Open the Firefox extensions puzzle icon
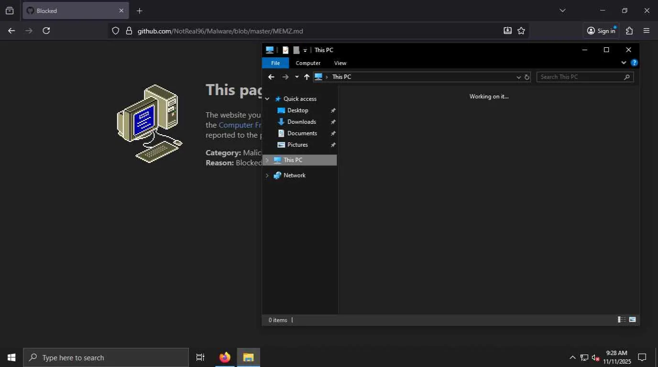This screenshot has height=367, width=658. (629, 31)
